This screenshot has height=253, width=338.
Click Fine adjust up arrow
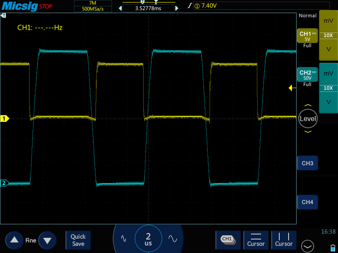[x=14, y=240]
